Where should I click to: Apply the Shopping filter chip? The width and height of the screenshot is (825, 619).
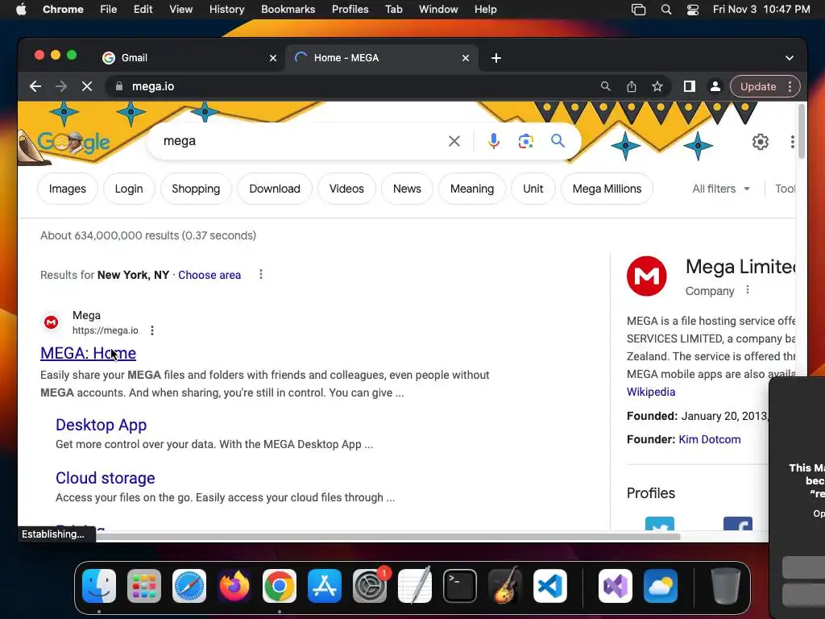click(196, 189)
